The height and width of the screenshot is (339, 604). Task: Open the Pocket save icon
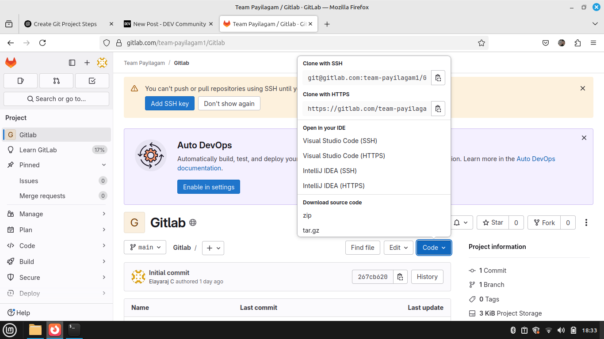click(546, 43)
